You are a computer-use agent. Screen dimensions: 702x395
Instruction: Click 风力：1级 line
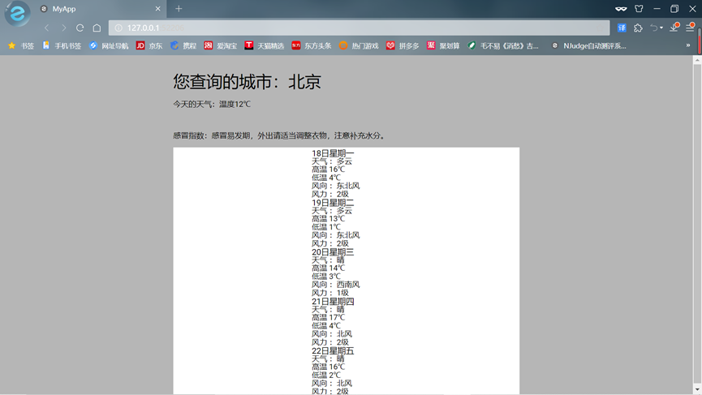(x=330, y=293)
